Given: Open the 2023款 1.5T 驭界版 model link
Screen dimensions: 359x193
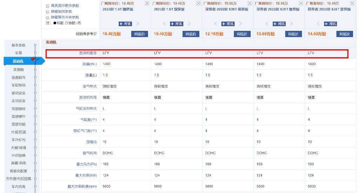Looking at the screenshot, I should [x=169, y=9].
